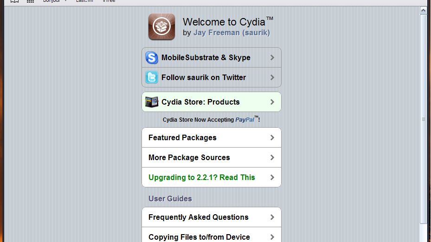Click the chevron beside Follow saurik on Twitter
Image resolution: width=431 pixels, height=242 pixels.
tap(272, 77)
